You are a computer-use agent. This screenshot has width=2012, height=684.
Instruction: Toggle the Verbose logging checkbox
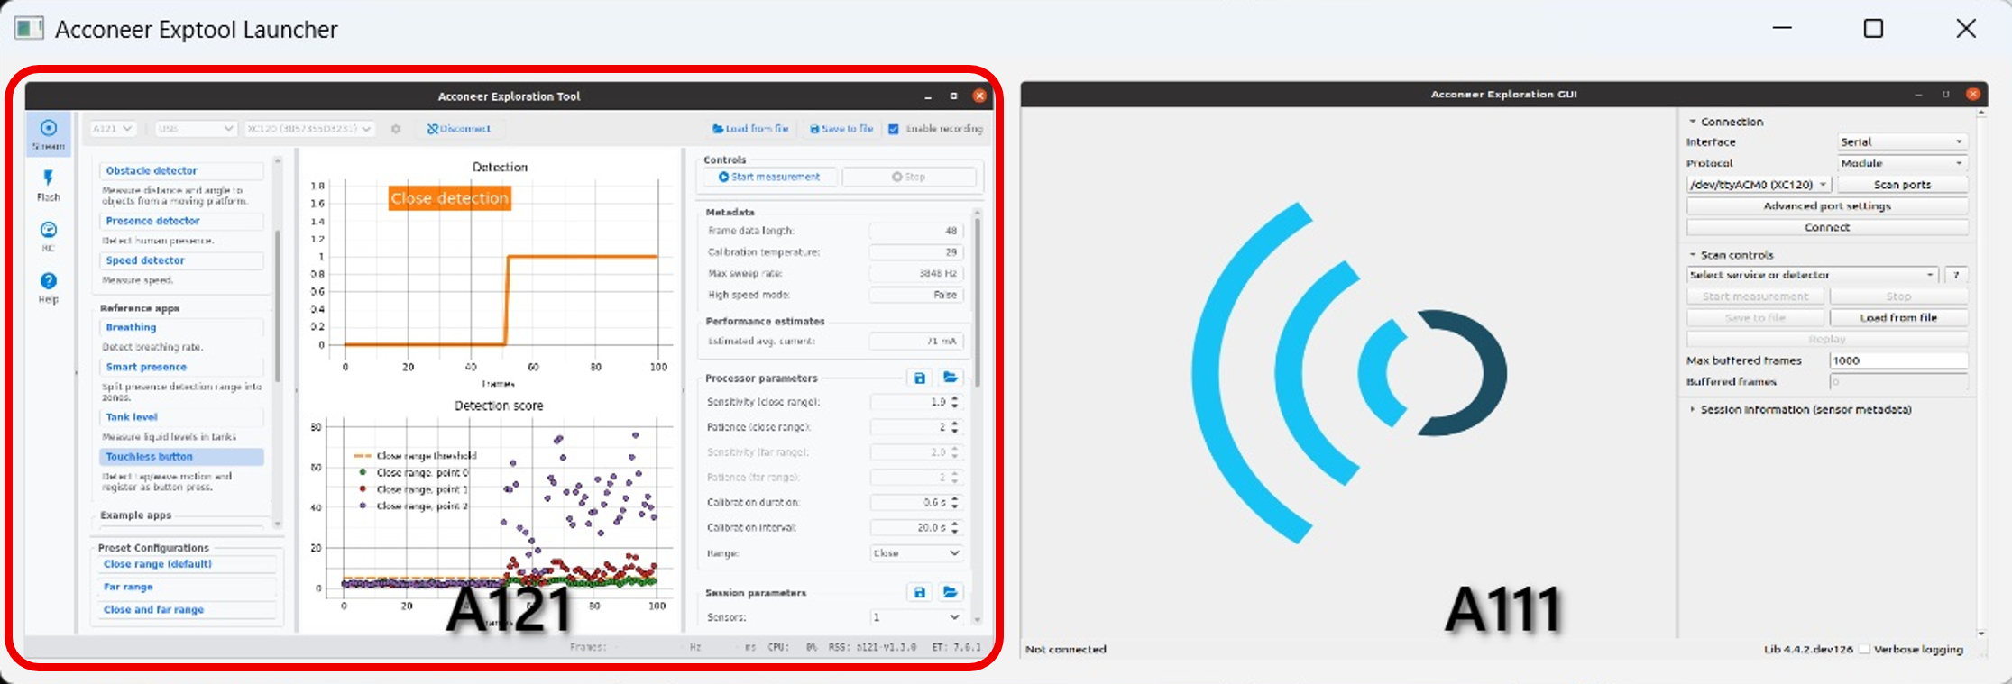point(1865,649)
